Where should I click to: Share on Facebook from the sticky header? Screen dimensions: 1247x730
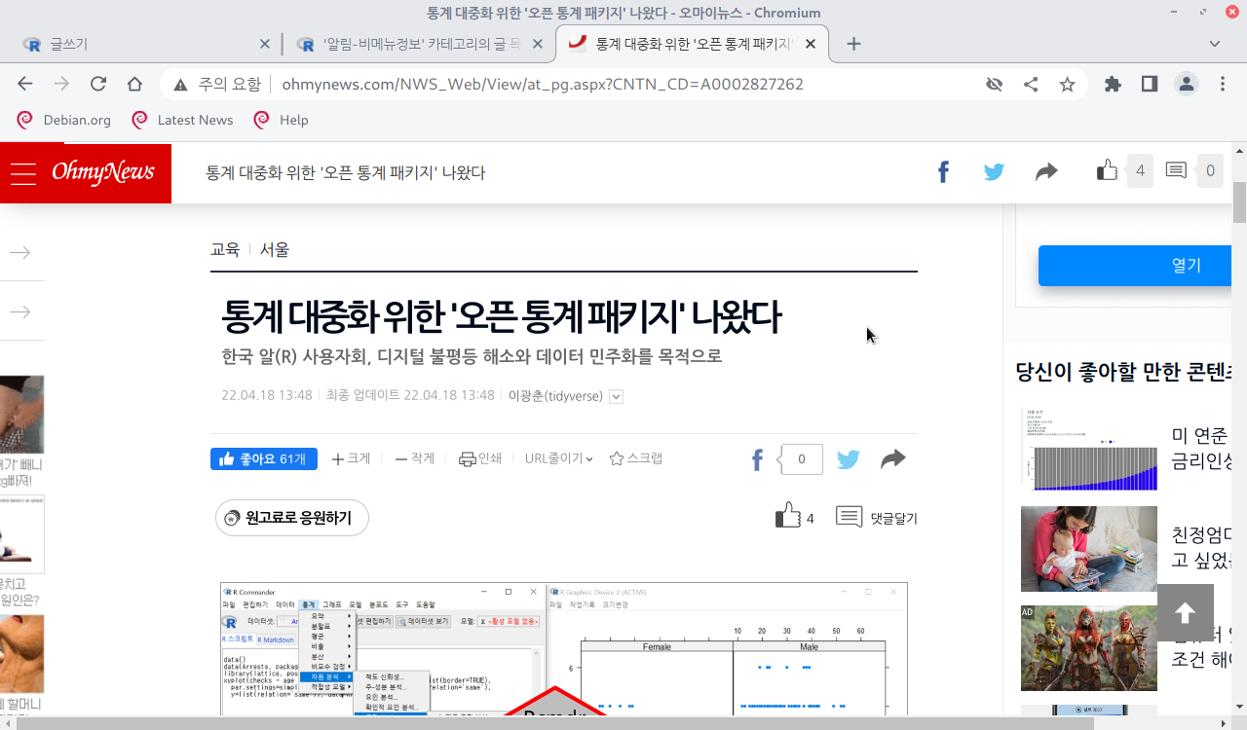point(943,172)
